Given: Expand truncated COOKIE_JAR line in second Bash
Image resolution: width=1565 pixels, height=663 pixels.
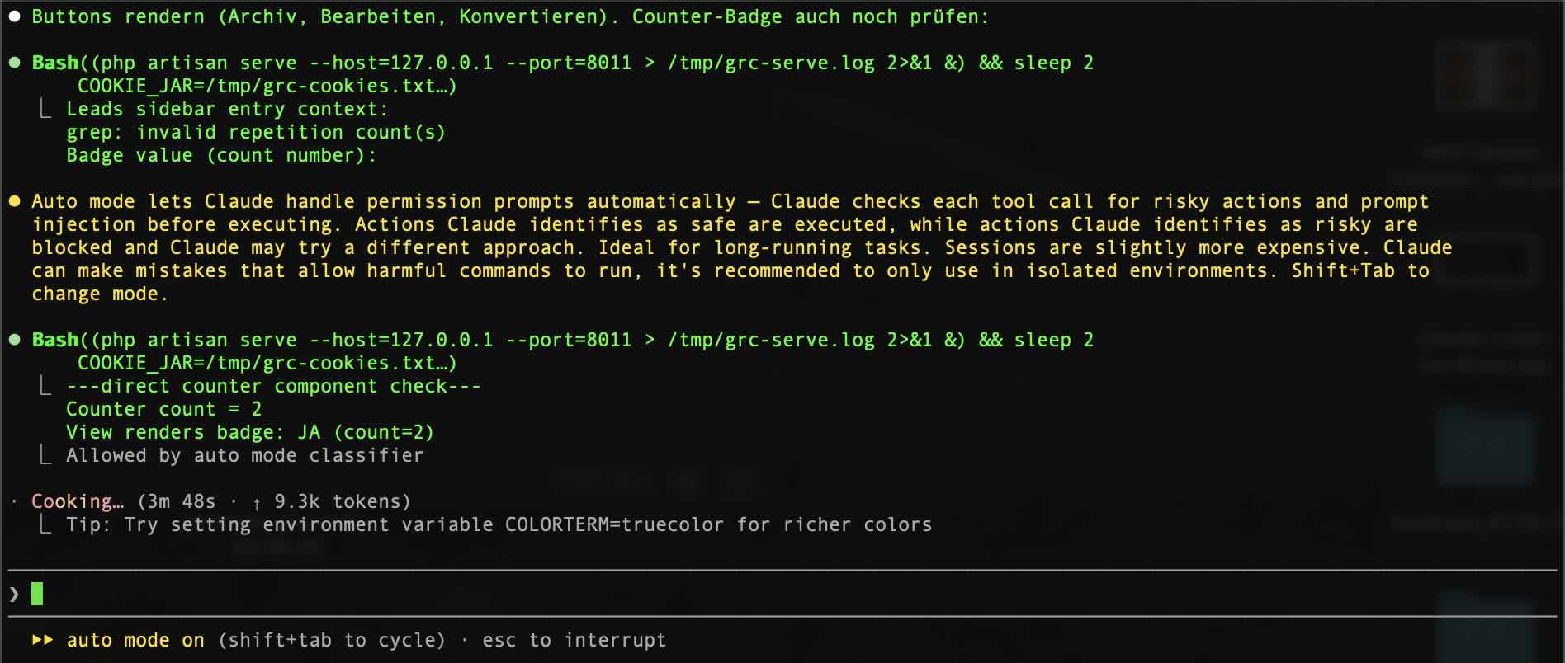Looking at the screenshot, I should coord(267,364).
